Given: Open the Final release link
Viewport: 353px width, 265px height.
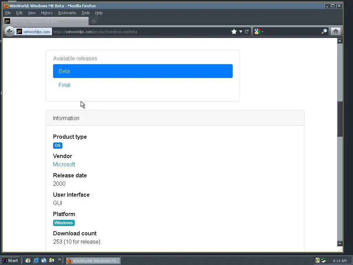Looking at the screenshot, I should [x=64, y=85].
